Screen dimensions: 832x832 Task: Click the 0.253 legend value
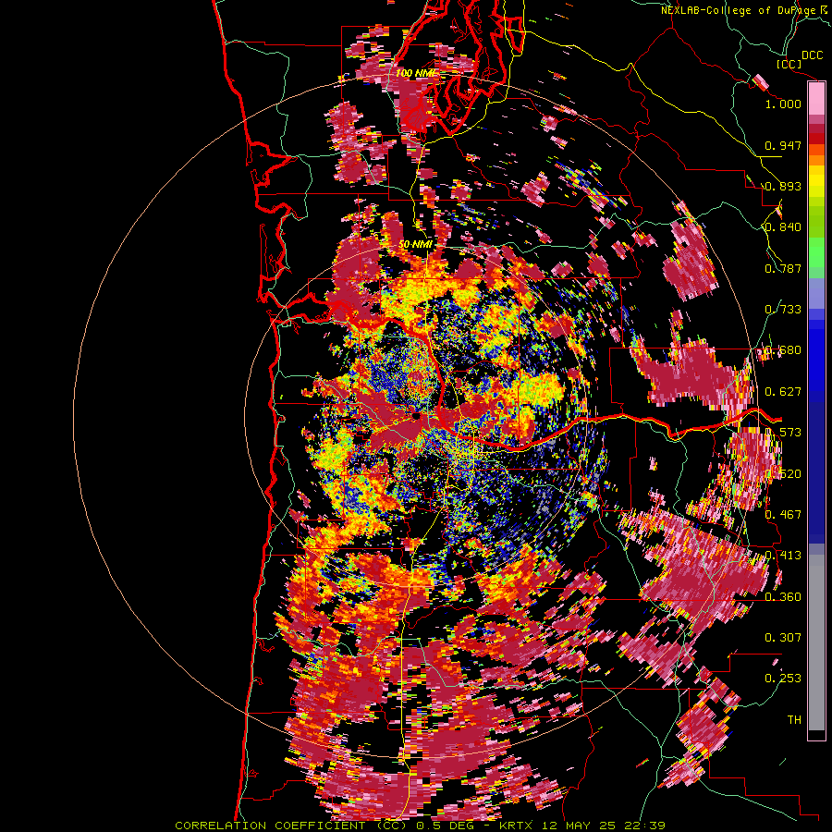783,679
